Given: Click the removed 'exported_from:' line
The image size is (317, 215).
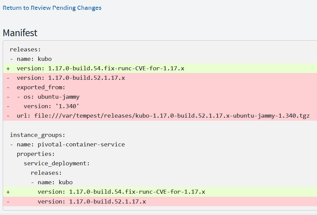Looking at the screenshot, I should coord(41,87).
